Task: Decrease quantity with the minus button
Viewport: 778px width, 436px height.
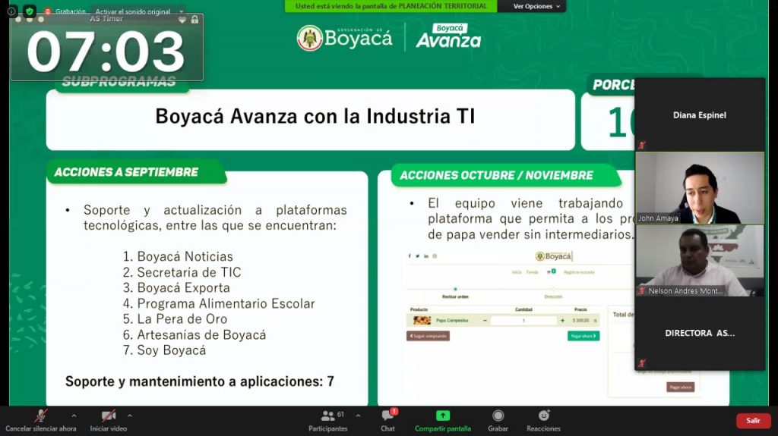Action: coord(485,321)
